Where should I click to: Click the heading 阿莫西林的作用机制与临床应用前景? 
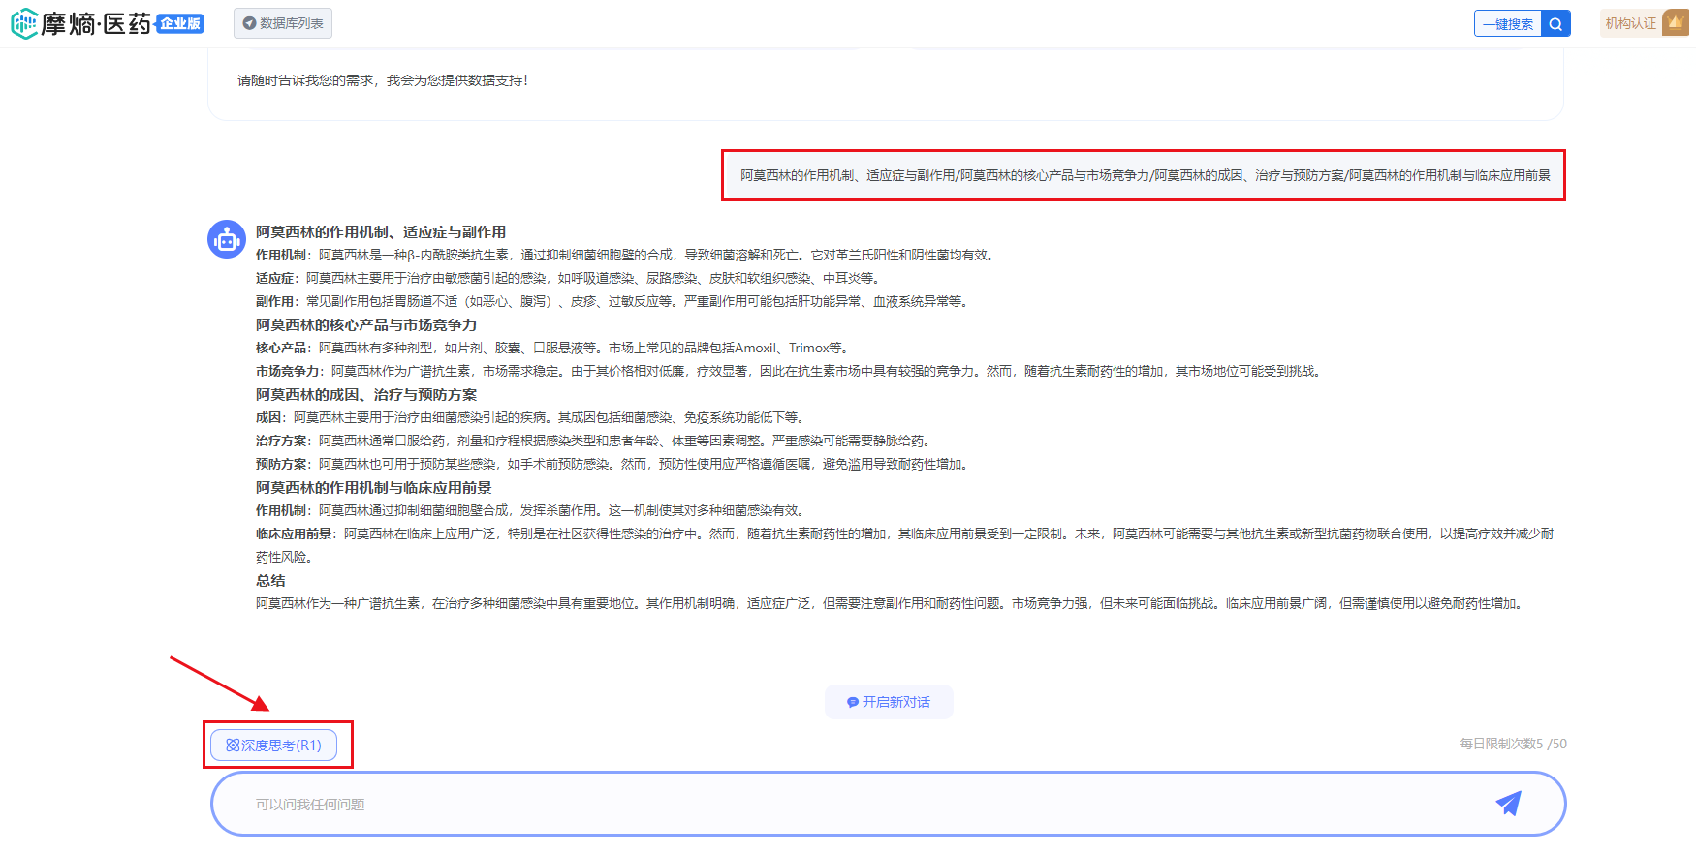(374, 488)
